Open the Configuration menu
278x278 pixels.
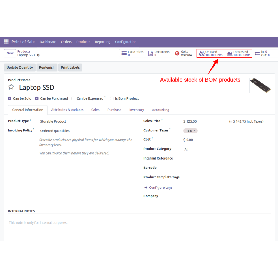(126, 42)
